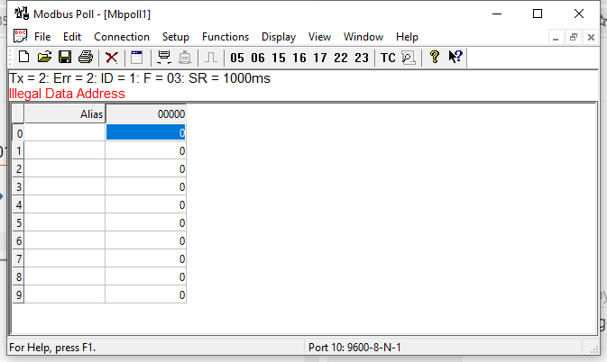607x362 pixels.
Task: Click row header number 8
Action: tap(18, 277)
